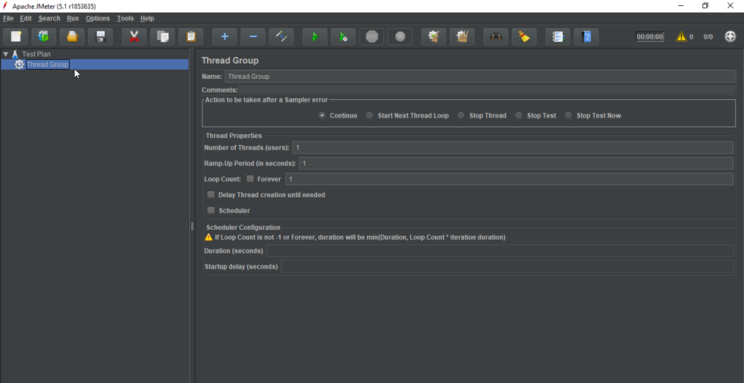Click the Stop test icon
Image resolution: width=744 pixels, height=383 pixels.
pos(372,36)
